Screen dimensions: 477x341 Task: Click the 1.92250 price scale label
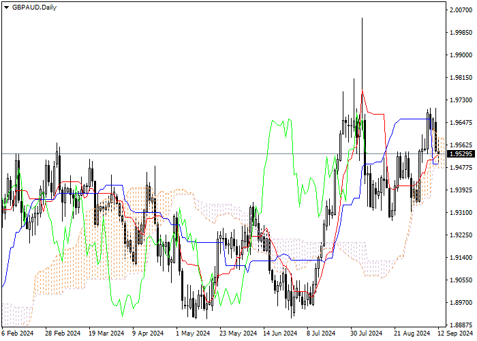click(x=461, y=235)
